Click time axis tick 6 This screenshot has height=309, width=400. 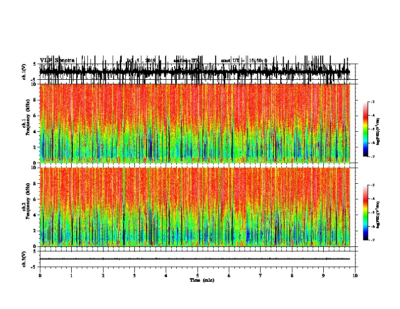click(x=229, y=276)
